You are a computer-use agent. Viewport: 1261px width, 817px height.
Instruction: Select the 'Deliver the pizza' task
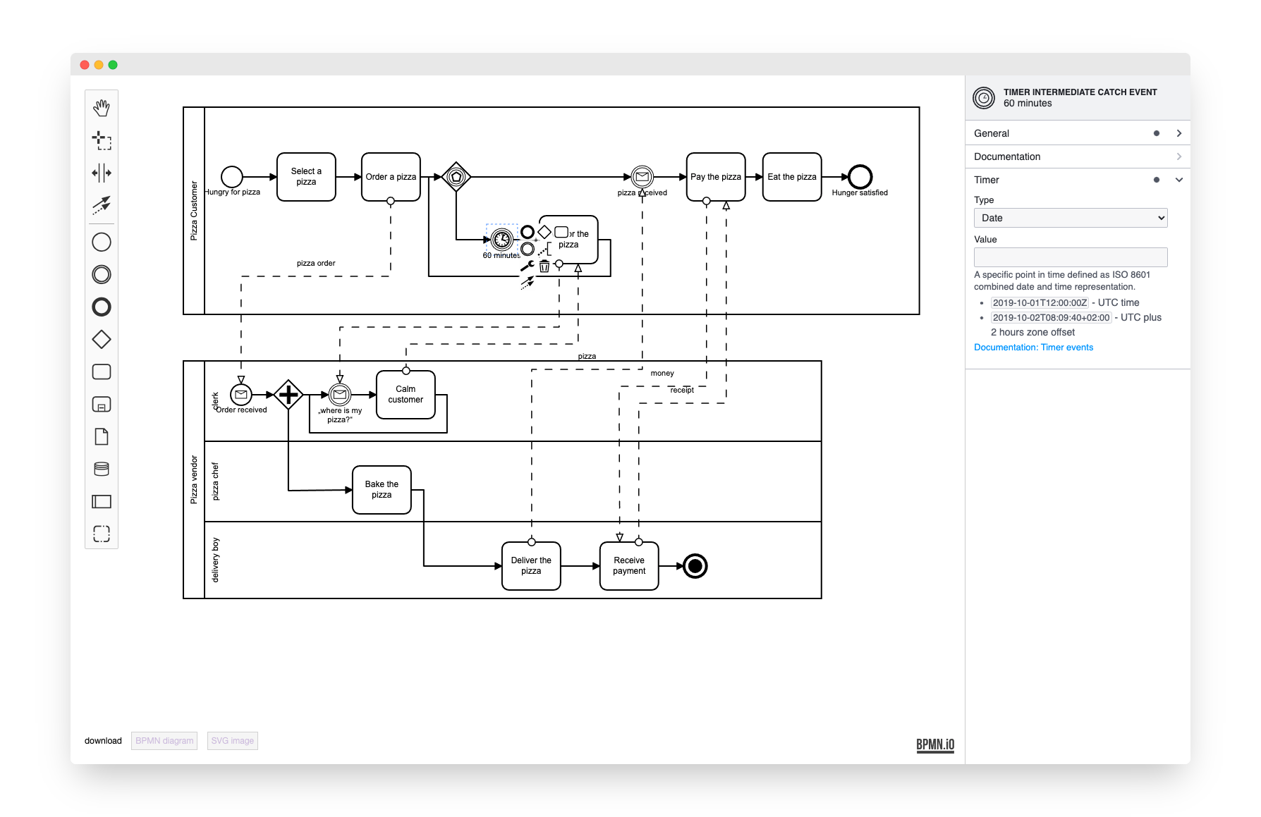(x=531, y=566)
